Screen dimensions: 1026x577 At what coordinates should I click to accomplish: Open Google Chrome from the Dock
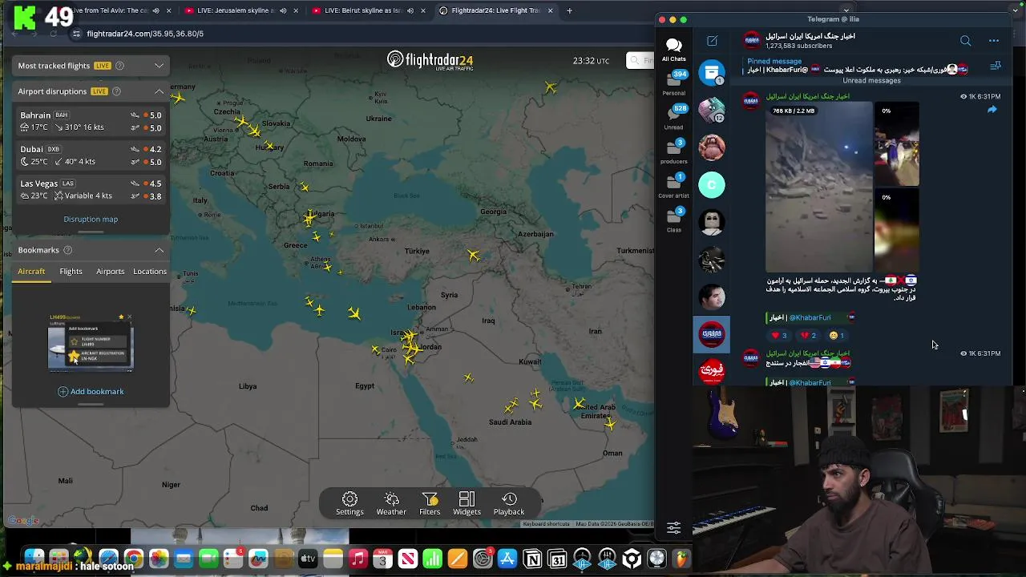(134, 559)
